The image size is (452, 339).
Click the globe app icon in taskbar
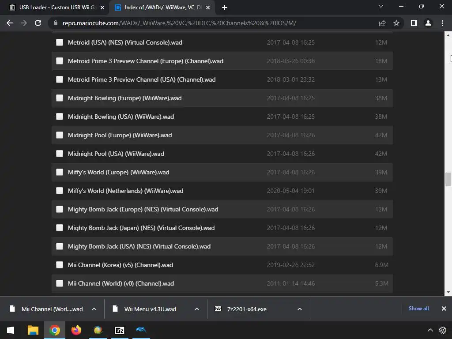98,330
